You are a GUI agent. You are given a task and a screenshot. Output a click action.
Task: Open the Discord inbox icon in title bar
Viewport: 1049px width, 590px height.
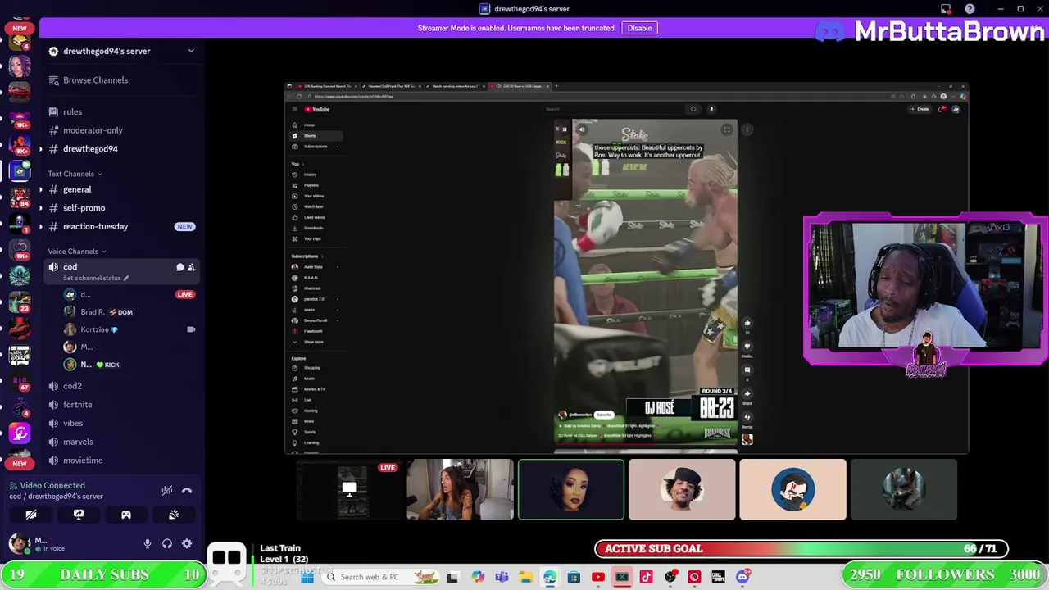pos(947,9)
